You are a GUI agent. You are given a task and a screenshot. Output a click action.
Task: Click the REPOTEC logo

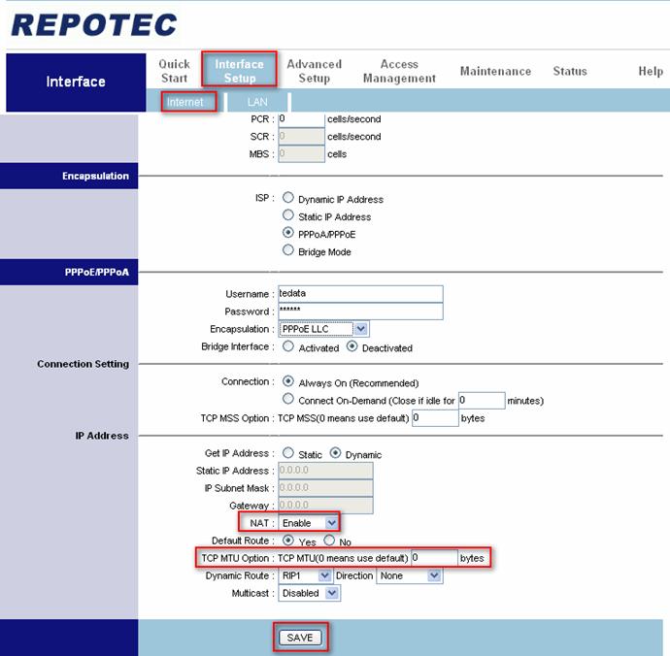[94, 25]
